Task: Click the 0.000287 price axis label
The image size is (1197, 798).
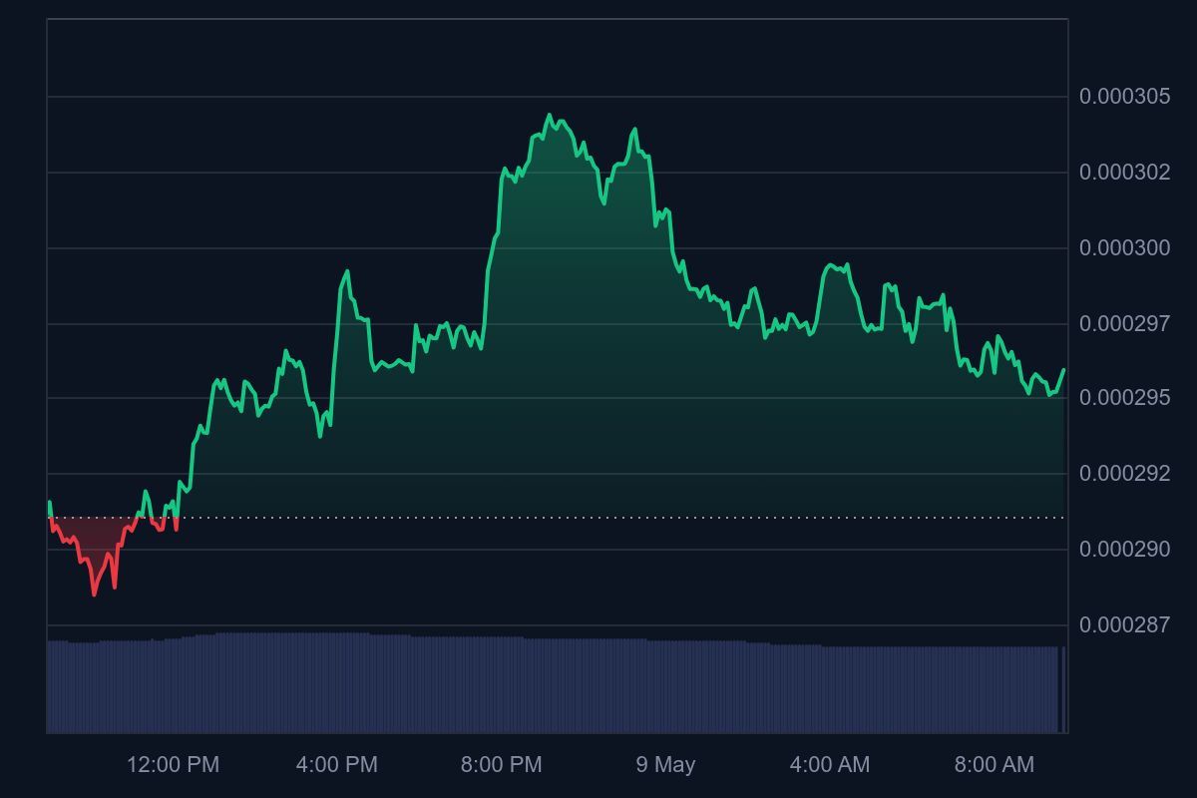Action: tap(1124, 625)
